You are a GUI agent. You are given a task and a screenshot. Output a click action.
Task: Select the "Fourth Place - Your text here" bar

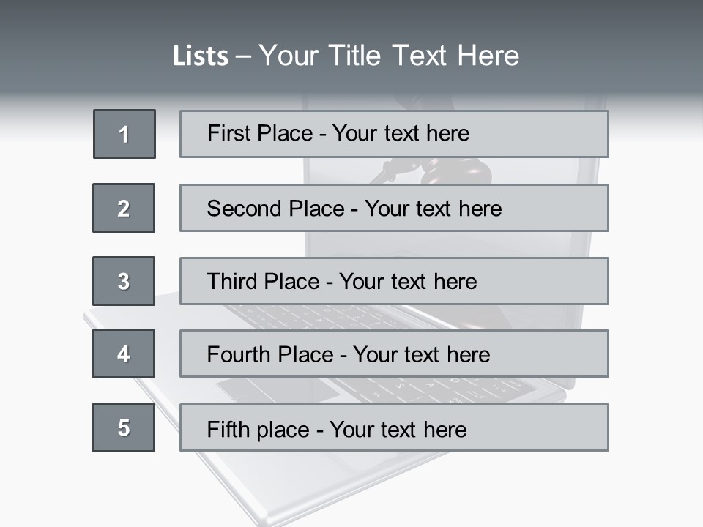(394, 354)
